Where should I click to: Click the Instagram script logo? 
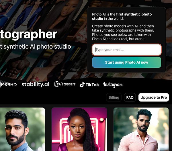(x=113, y=85)
